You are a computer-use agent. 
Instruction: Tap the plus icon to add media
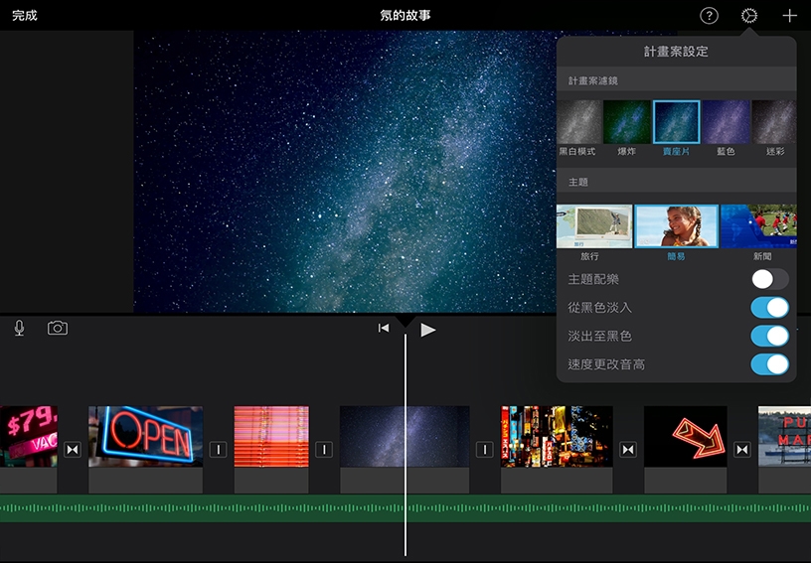(789, 16)
